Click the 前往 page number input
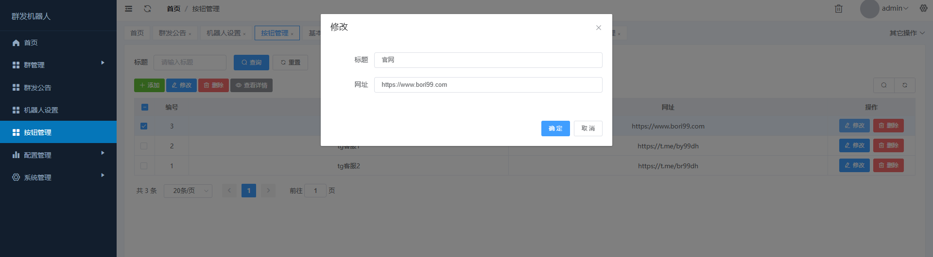Screen dimensions: 933x257 pyautogui.click(x=315, y=191)
